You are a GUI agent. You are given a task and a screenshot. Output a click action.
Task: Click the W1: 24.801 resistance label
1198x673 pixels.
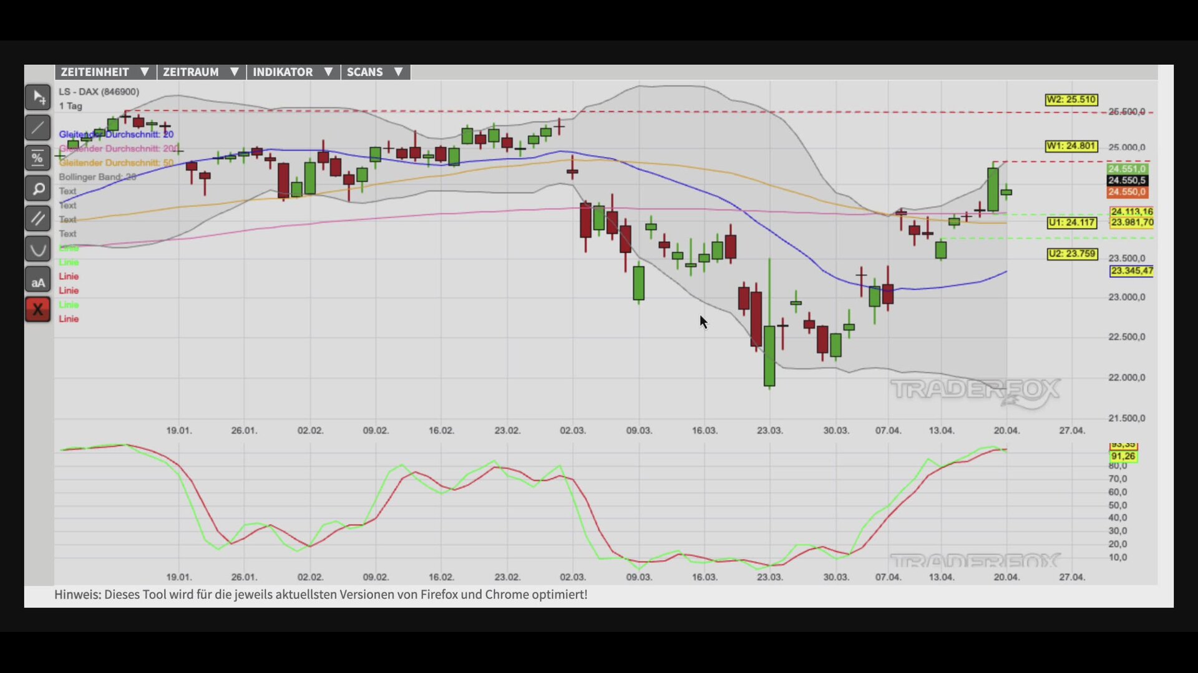click(x=1071, y=146)
